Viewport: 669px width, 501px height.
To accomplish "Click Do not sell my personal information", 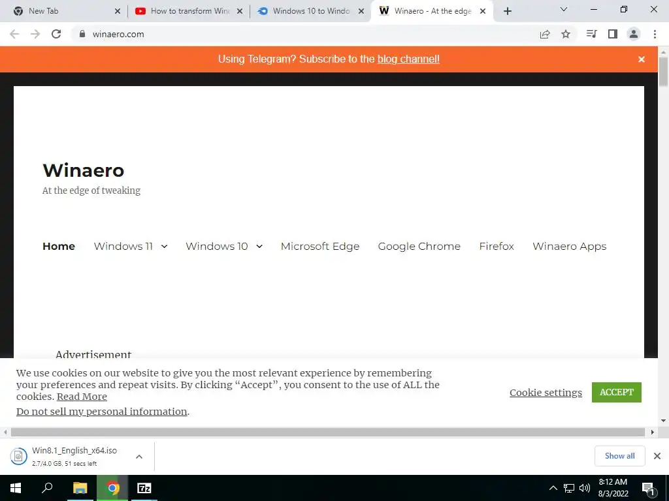I will click(101, 412).
